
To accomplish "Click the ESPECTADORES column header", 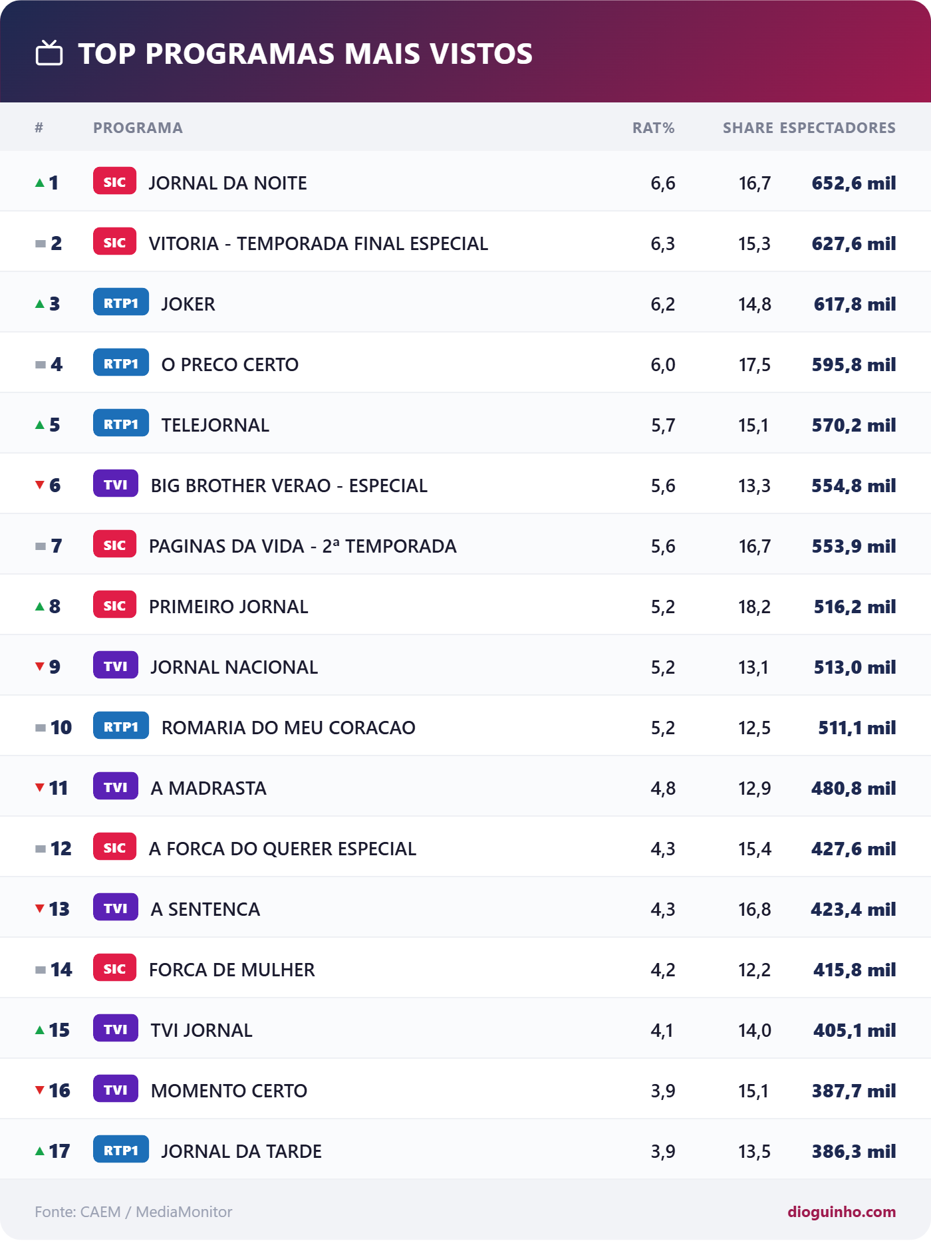I will pos(838,128).
